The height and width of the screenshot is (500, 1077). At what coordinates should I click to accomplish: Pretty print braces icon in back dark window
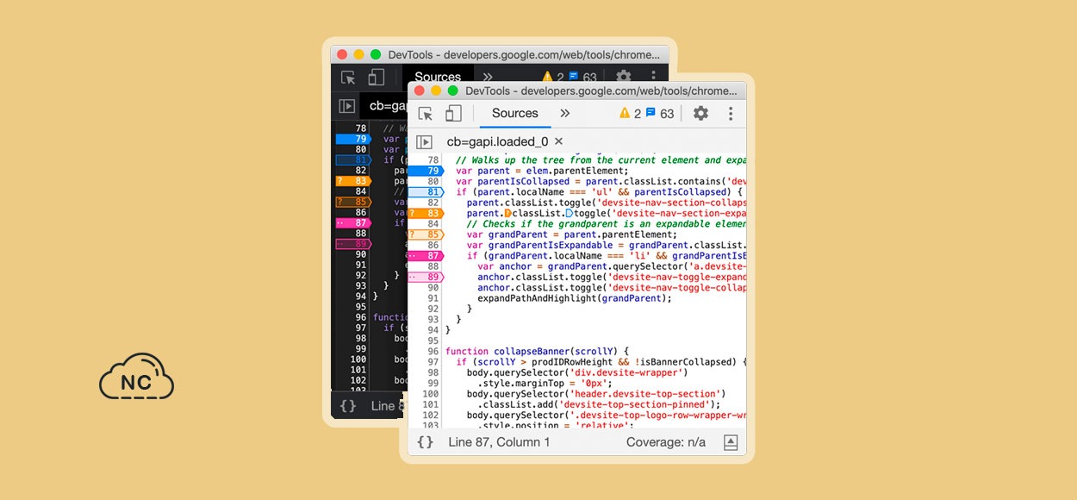pos(347,406)
